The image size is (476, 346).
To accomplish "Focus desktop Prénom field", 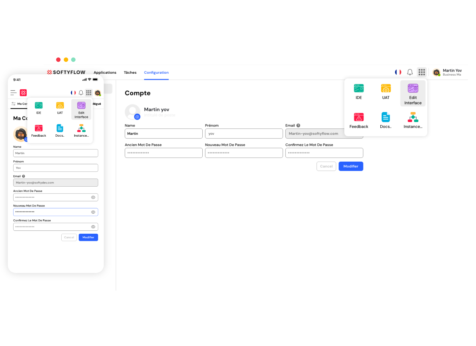I will pyautogui.click(x=244, y=133).
